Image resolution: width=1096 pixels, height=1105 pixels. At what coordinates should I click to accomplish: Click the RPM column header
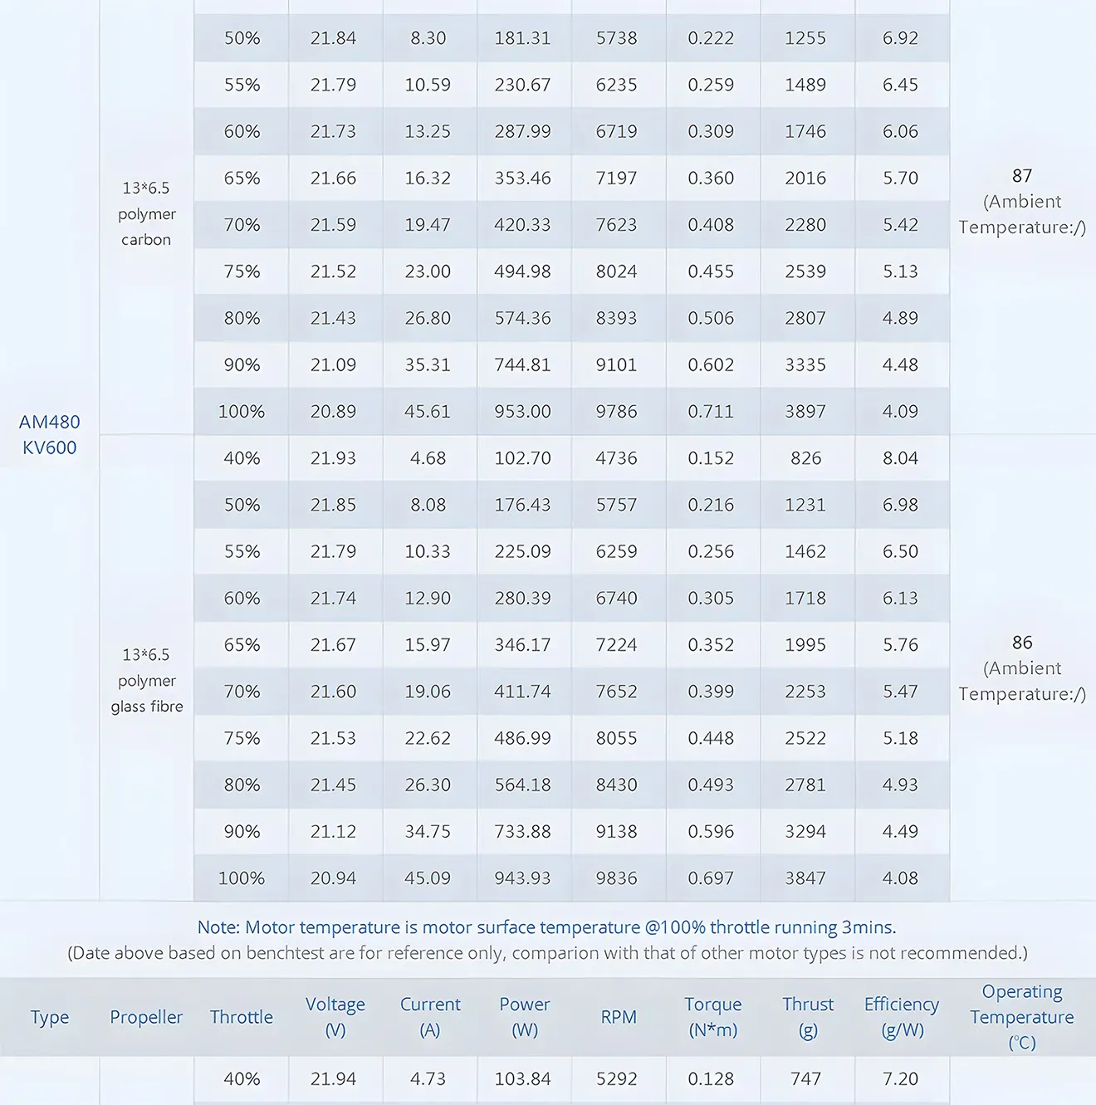(x=619, y=1017)
